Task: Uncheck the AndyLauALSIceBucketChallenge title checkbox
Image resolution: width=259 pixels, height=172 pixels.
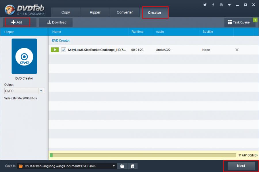Action: click(64, 50)
